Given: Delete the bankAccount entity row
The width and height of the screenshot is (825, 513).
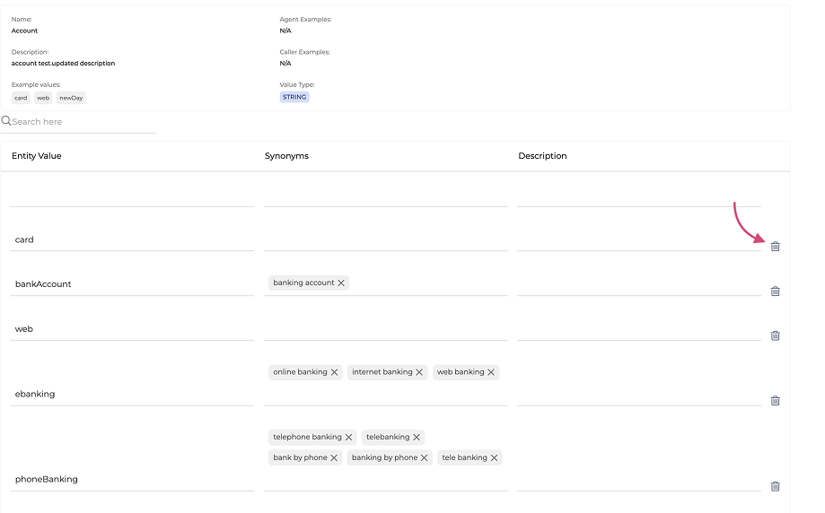Looking at the screenshot, I should pos(775,291).
